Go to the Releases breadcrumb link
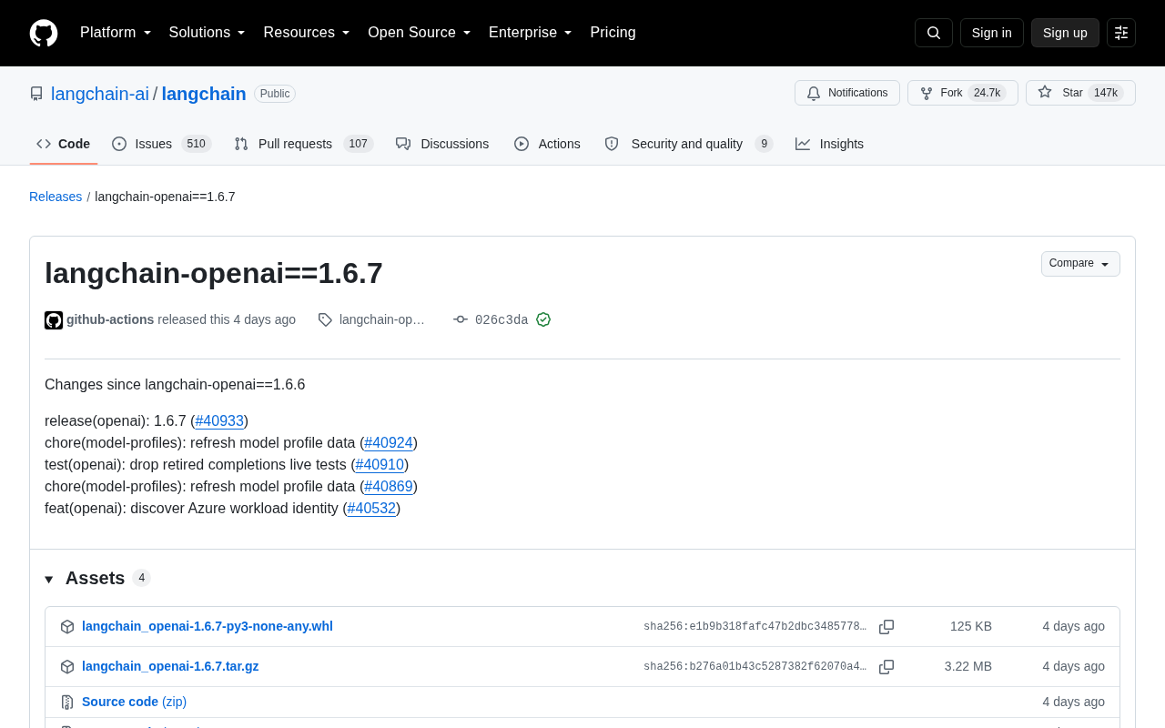This screenshot has height=728, width=1165. tap(56, 197)
